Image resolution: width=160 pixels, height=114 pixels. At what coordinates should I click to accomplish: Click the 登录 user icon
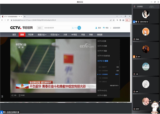pyautogui.click(x=96, y=28)
